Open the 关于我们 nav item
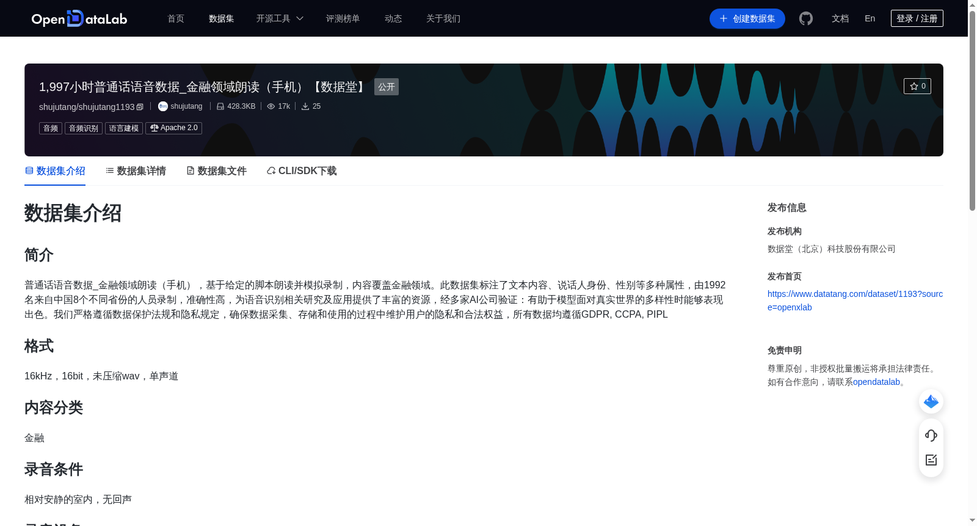This screenshot has width=977, height=526. 443,19
